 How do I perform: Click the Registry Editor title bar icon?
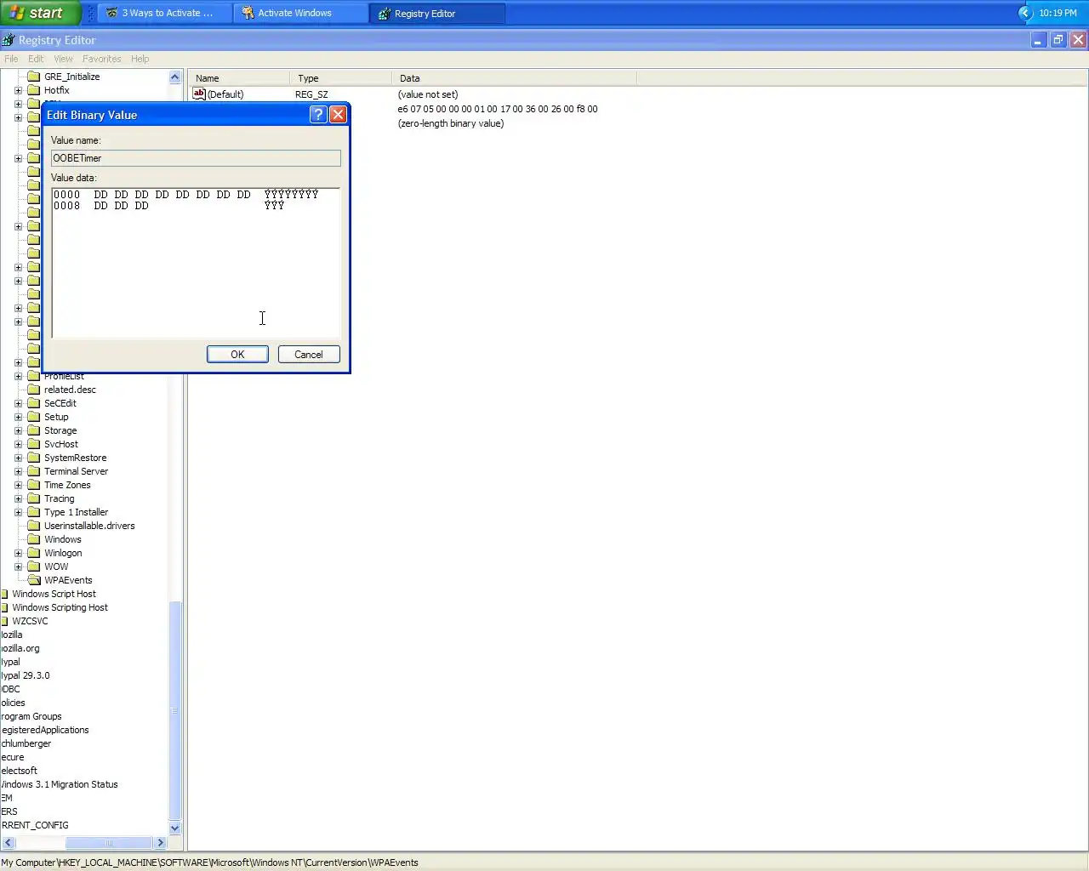[x=9, y=40]
